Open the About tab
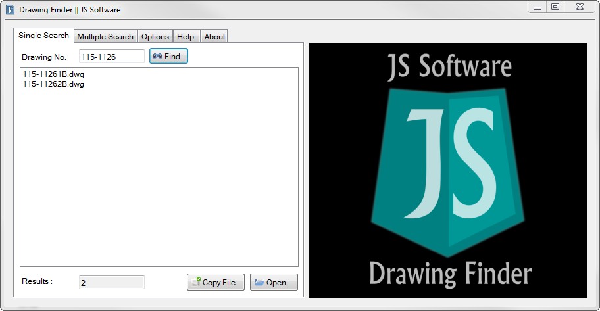 tap(214, 36)
